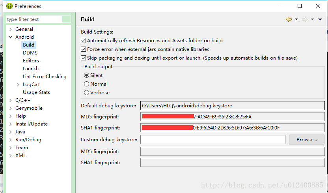Viewport: 328px width, 193px height.
Task: Click the default SHA1 fingerprint field
Action: [x=233, y=128]
